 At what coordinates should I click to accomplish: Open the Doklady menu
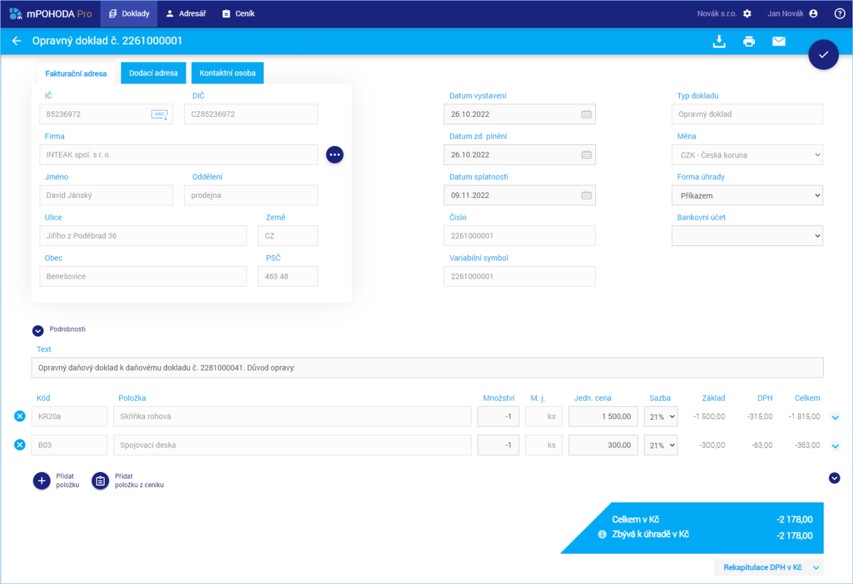(129, 13)
